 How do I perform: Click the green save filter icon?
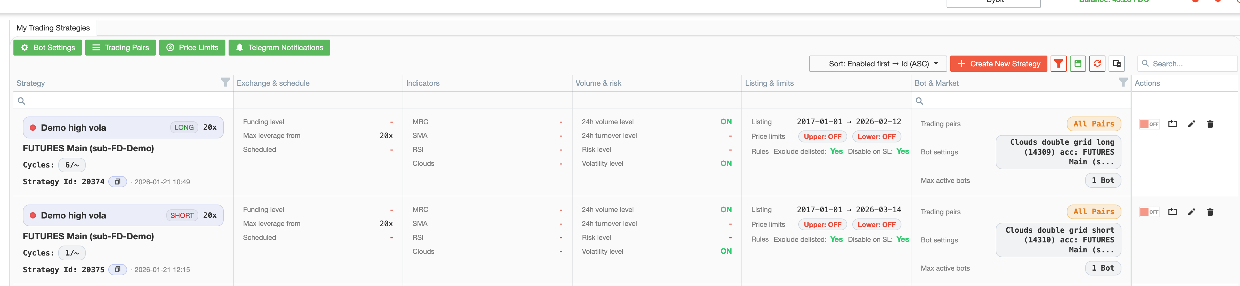pyautogui.click(x=1078, y=63)
